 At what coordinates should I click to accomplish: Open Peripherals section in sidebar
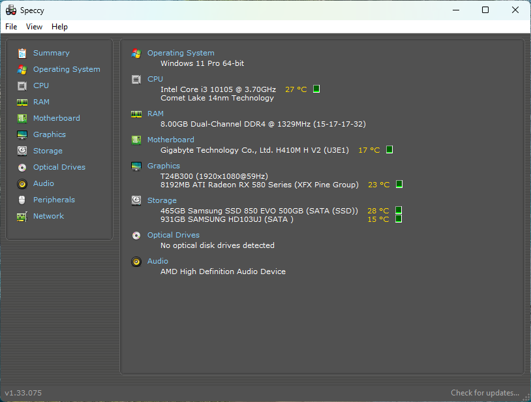click(x=54, y=200)
